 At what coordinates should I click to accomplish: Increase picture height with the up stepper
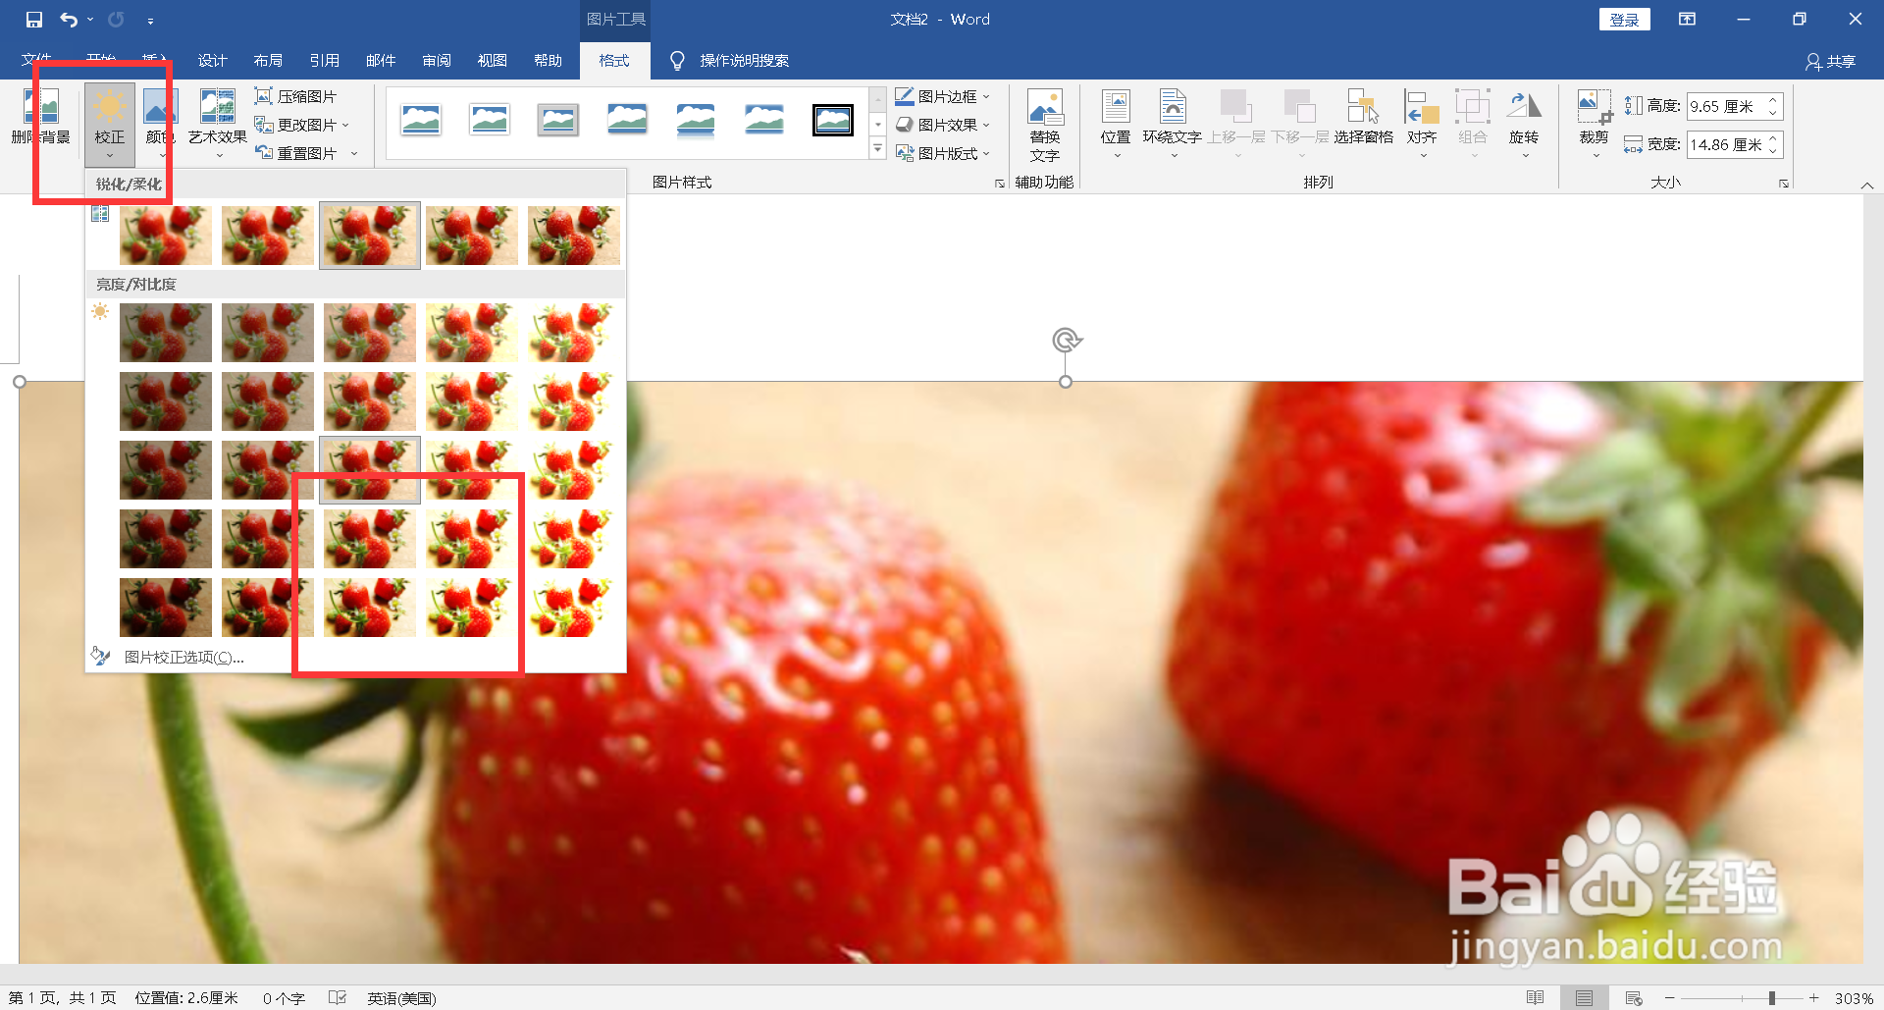click(x=1773, y=99)
